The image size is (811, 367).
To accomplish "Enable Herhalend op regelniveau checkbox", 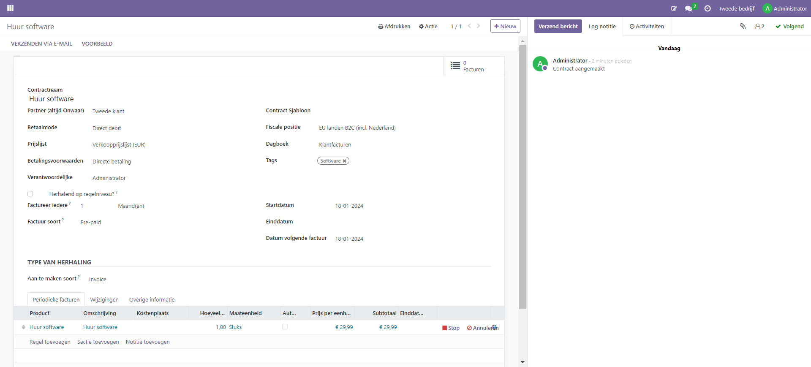I will point(30,194).
